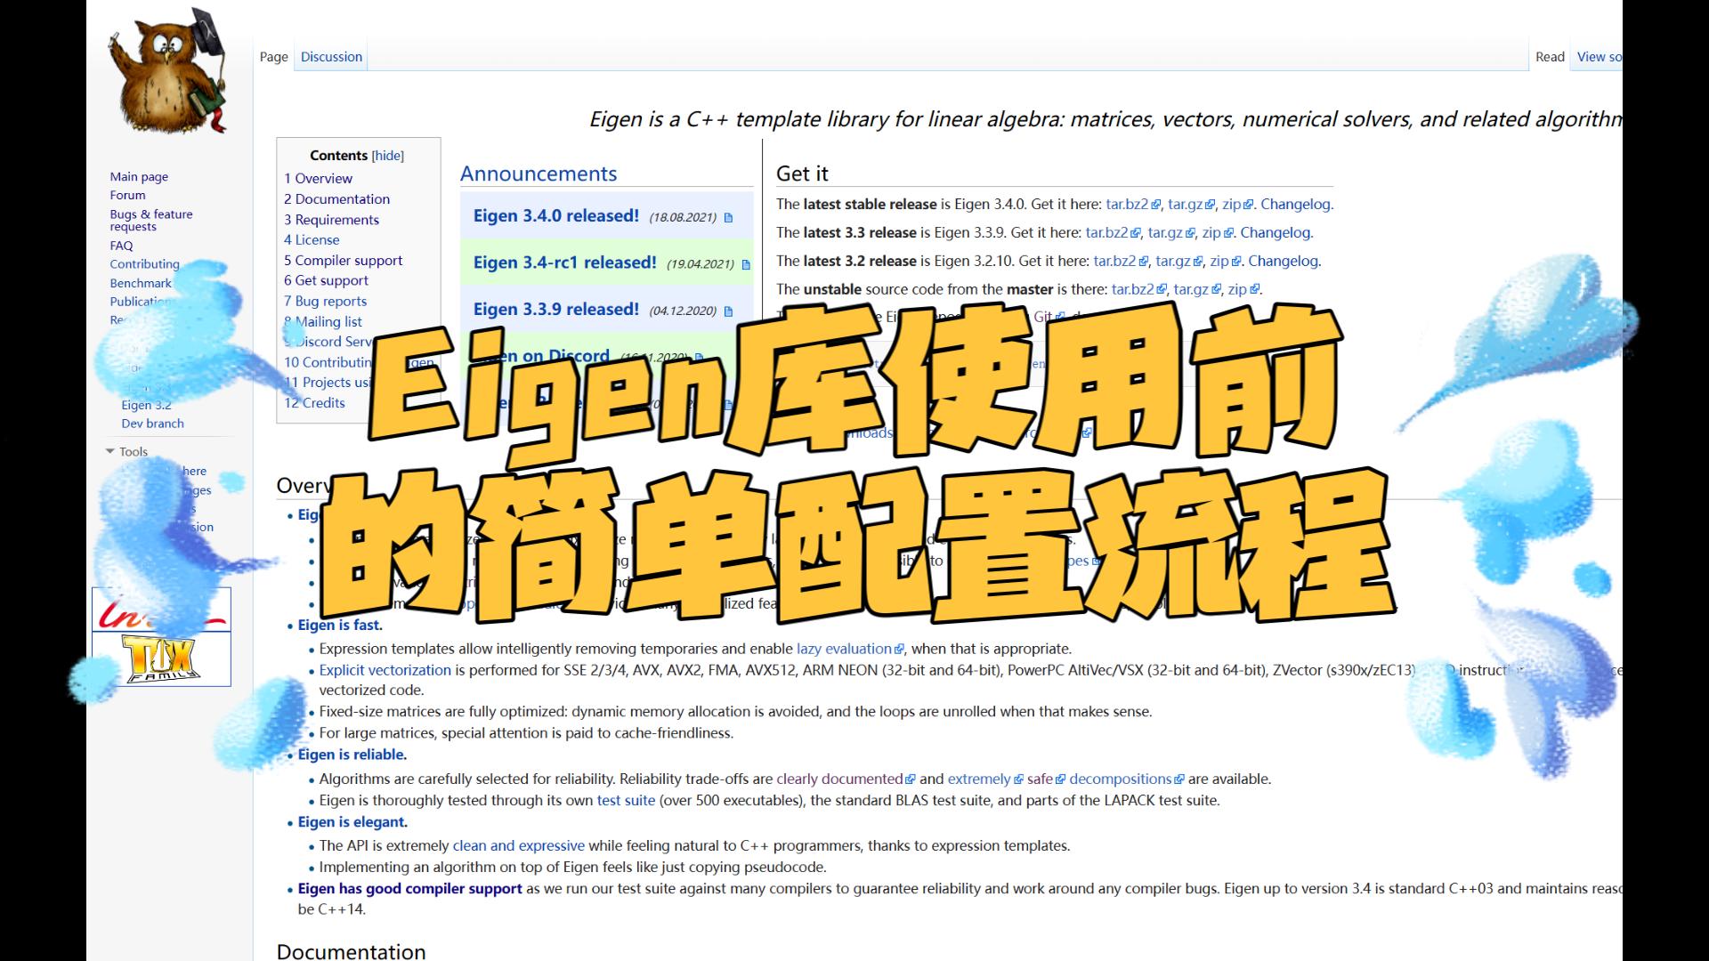Click the Eigen is fast. heading

pyautogui.click(x=340, y=626)
